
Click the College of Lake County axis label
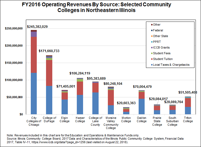coord(95,121)
